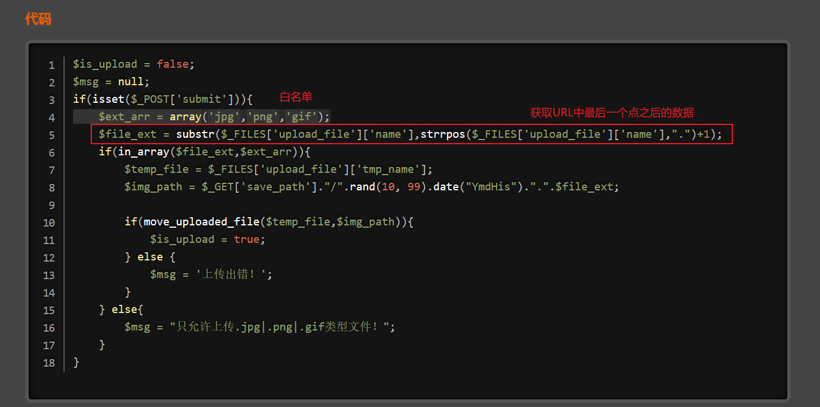Click the '$is_upload = false;' code line
The width and height of the screenshot is (820, 407).
click(x=133, y=64)
